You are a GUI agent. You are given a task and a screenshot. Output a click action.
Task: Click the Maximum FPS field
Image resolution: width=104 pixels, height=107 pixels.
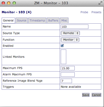68,68
